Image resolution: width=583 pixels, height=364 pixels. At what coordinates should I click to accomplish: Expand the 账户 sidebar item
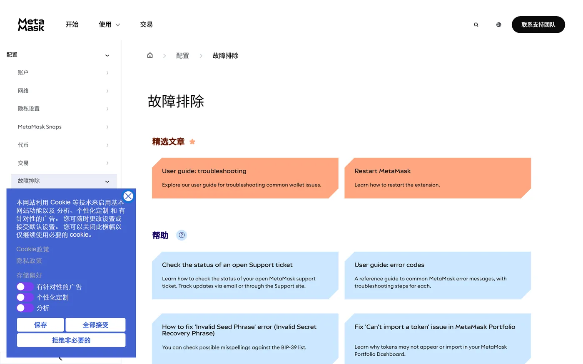pyautogui.click(x=107, y=73)
